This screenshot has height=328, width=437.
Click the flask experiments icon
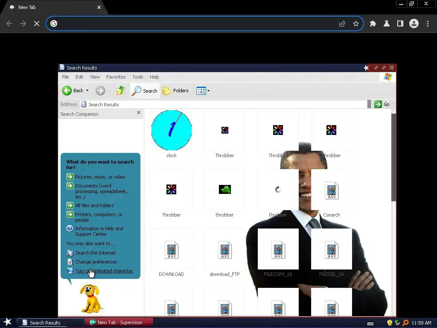click(x=387, y=24)
